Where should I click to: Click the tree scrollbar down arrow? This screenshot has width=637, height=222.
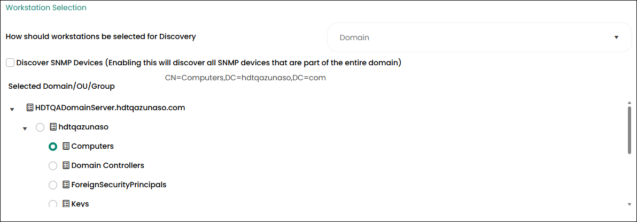(630, 204)
